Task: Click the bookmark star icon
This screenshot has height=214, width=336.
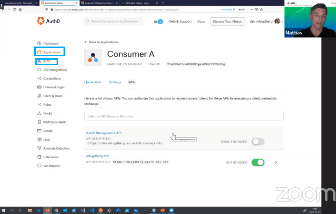Action: 261,9
